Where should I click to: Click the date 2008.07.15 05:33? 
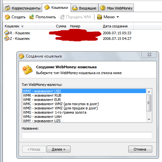tap(117, 33)
